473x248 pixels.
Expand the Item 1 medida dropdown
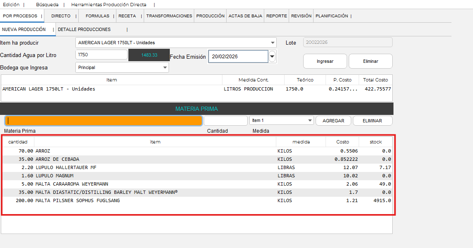click(310, 121)
